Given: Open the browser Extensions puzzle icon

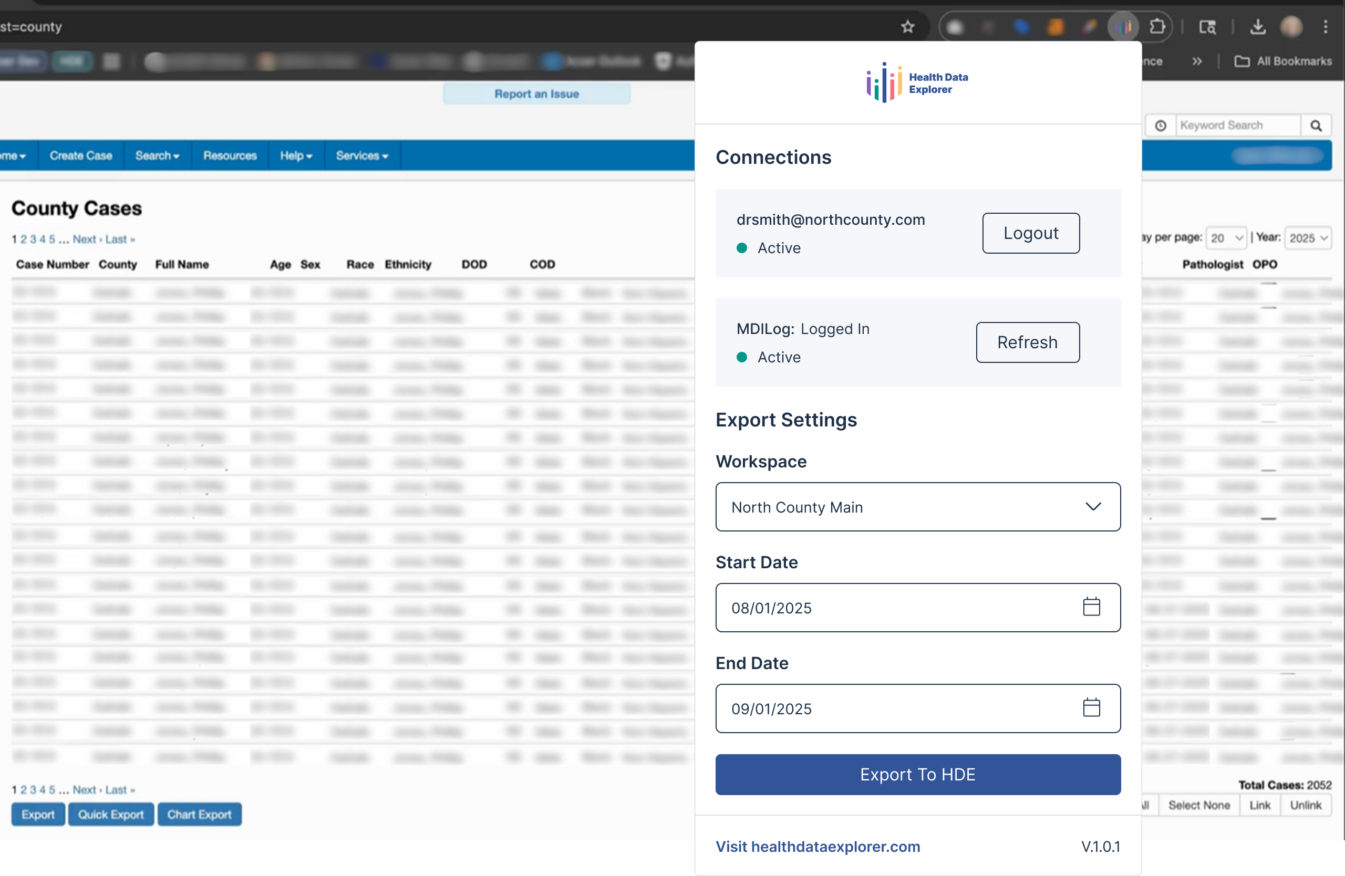Looking at the screenshot, I should coord(1157,27).
